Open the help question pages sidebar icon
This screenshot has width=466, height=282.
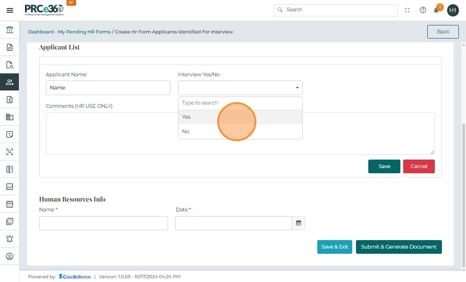[9, 222]
